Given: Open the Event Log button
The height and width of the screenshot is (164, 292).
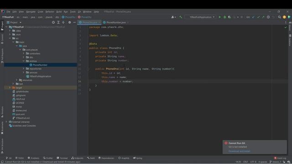Looking at the screenshot, I should coord(280,158).
